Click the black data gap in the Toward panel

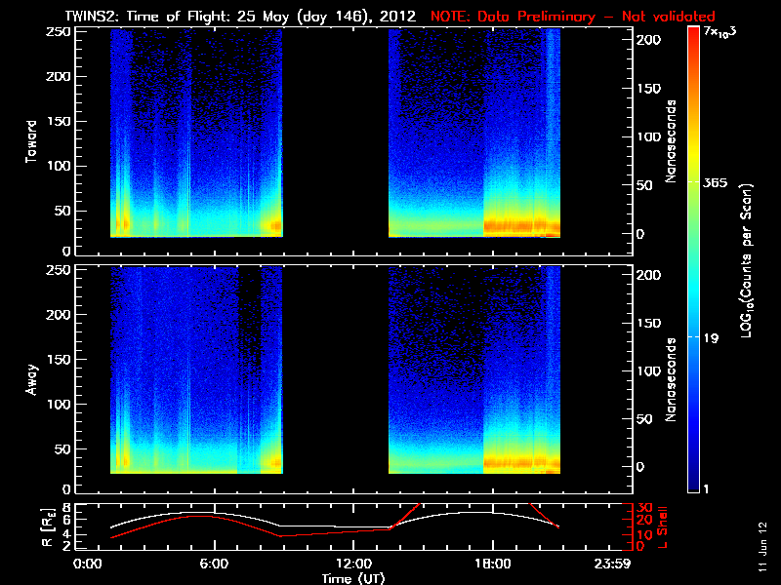(335, 136)
